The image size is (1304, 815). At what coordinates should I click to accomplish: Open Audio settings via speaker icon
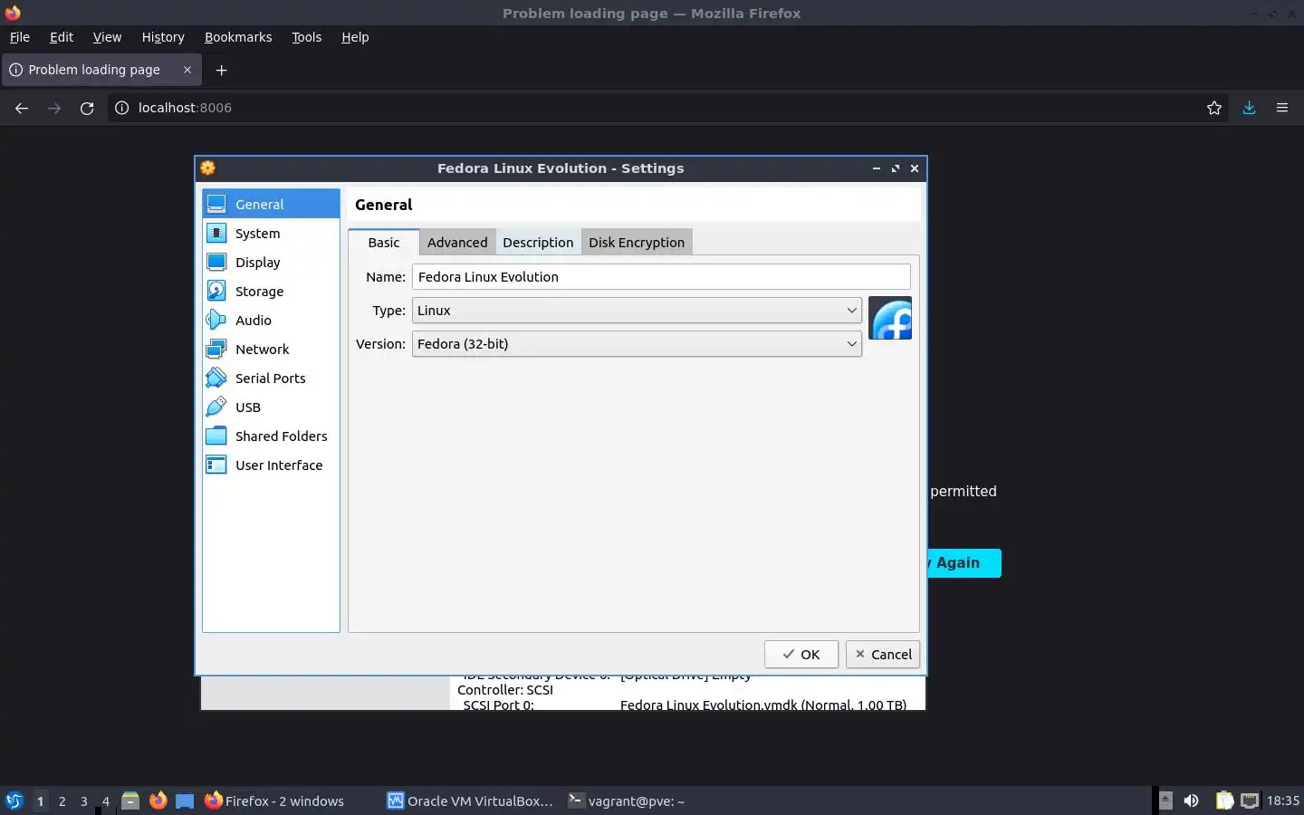point(216,320)
